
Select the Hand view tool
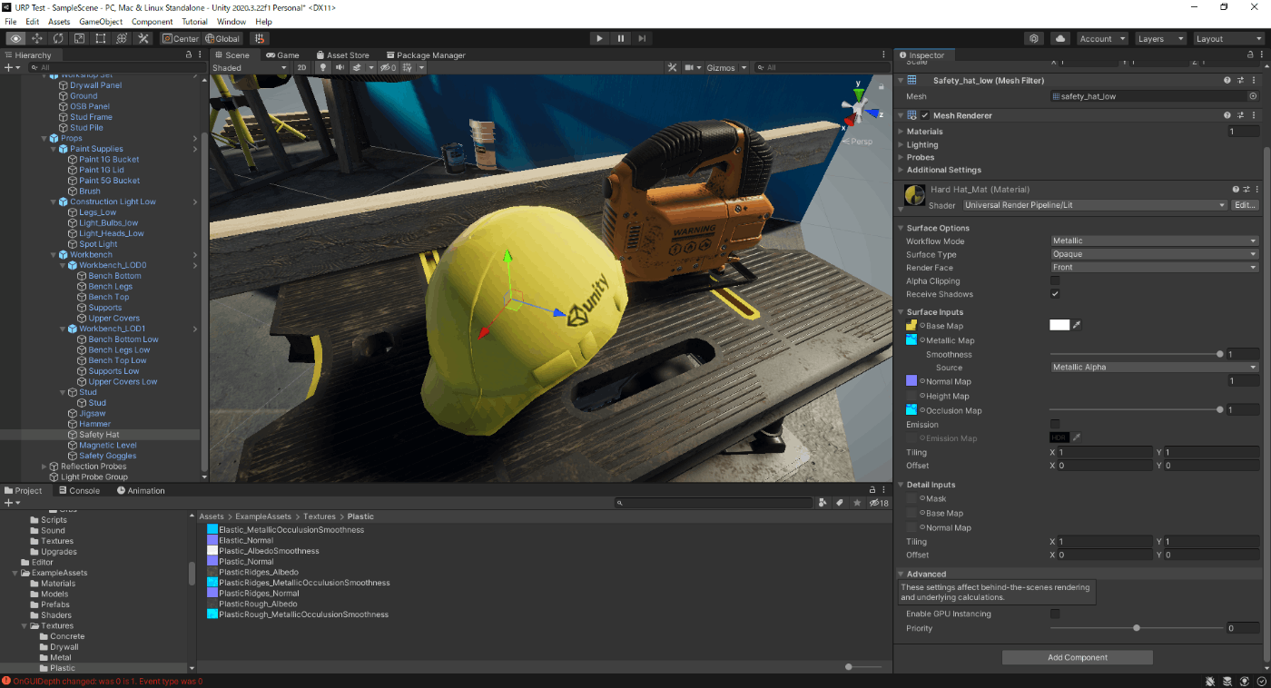[x=15, y=38]
